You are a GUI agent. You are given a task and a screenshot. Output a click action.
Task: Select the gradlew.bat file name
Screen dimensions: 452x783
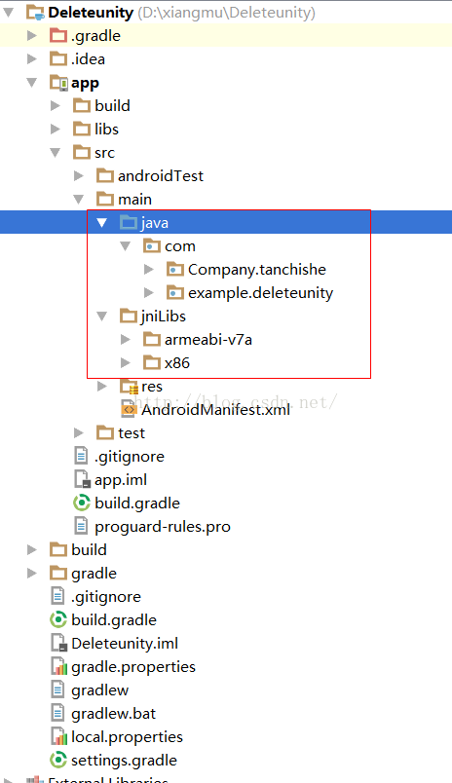click(x=113, y=714)
